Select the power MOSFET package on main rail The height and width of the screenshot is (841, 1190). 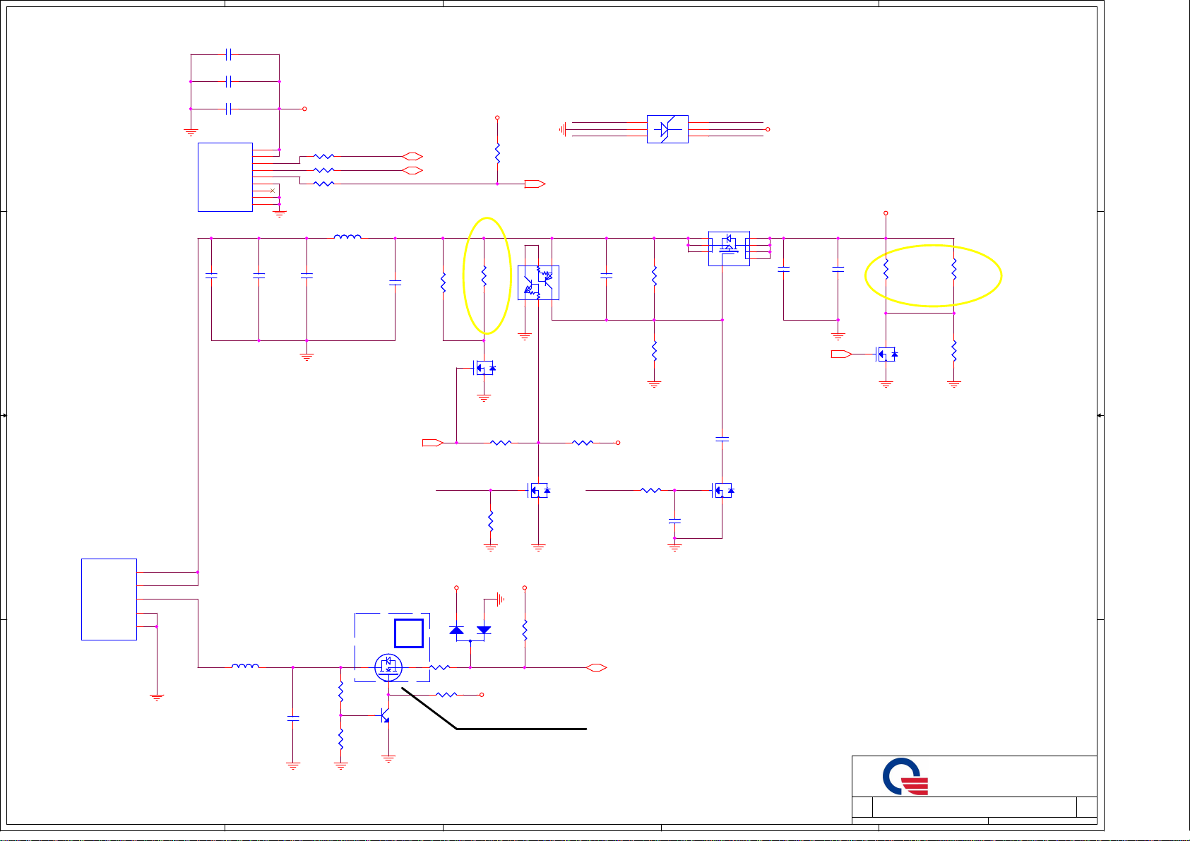tap(729, 249)
